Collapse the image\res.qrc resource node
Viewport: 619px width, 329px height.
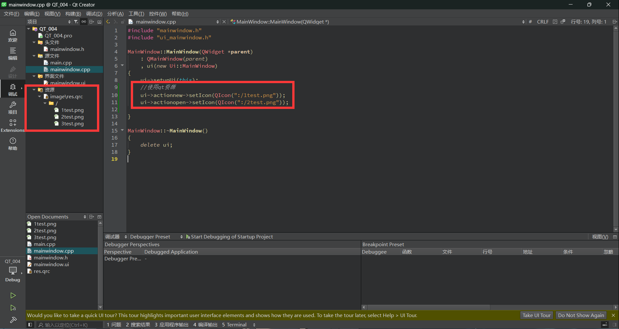tap(40, 96)
